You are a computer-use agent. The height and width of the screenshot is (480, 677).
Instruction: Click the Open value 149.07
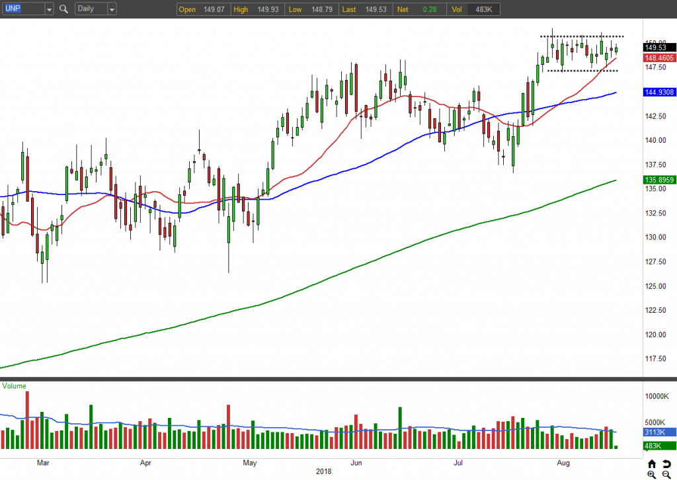click(x=214, y=9)
